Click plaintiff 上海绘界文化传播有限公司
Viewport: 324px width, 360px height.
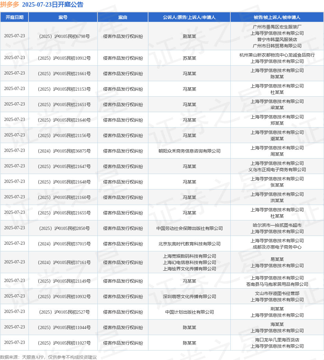190,269
